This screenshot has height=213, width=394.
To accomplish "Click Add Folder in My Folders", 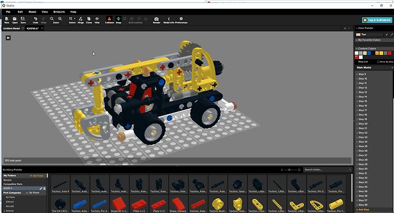I will (x=37, y=176).
